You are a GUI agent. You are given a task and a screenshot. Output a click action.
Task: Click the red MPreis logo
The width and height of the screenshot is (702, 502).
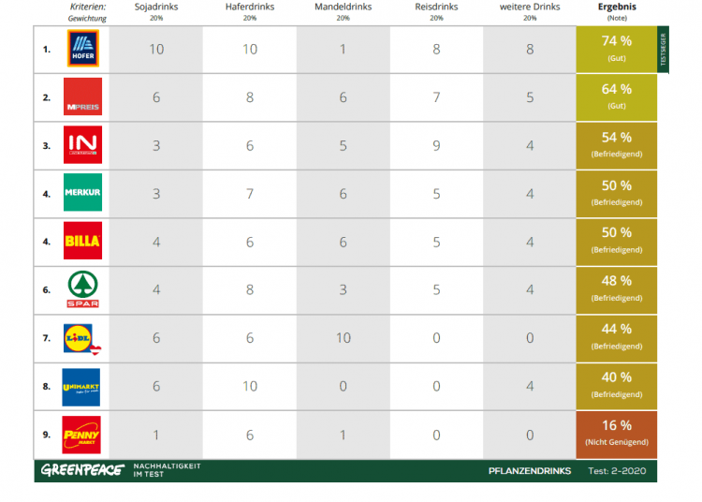(x=82, y=97)
